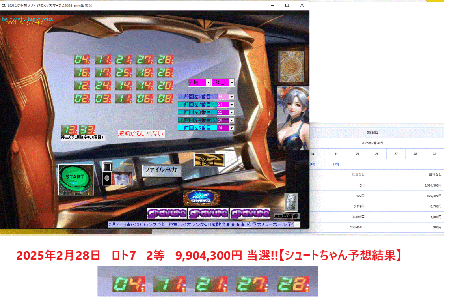The height and width of the screenshot is (303, 473).
Task: Click the LED number 06 in the grid
Action: [145, 99]
